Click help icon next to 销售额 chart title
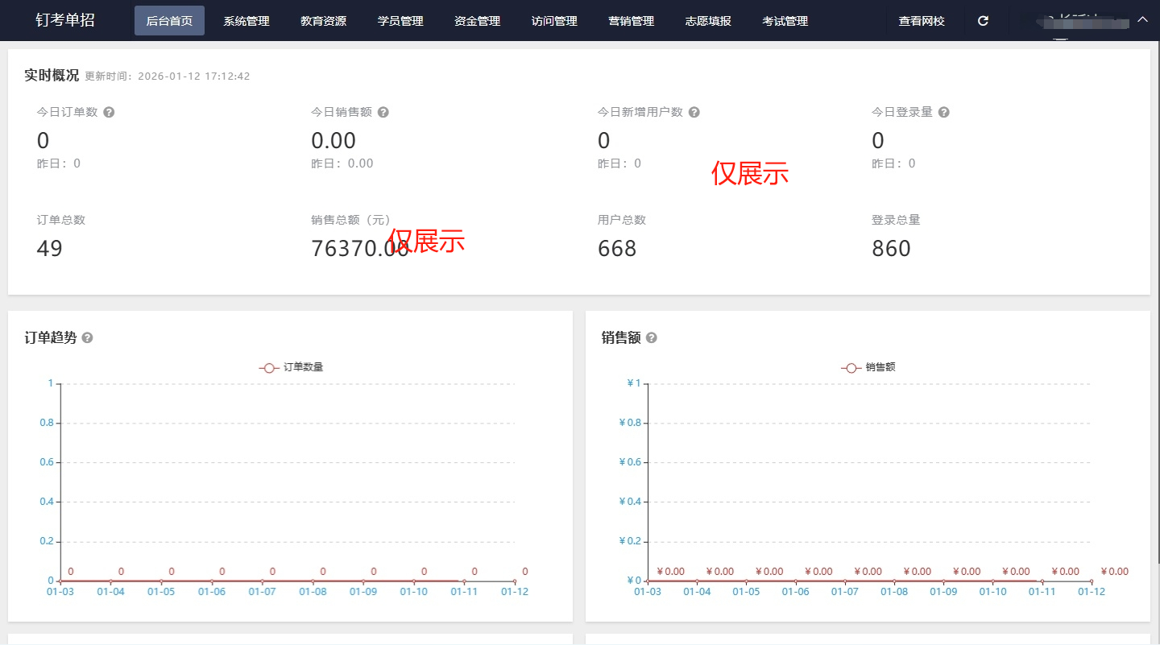Screen dimensions: 1160x645 [652, 338]
